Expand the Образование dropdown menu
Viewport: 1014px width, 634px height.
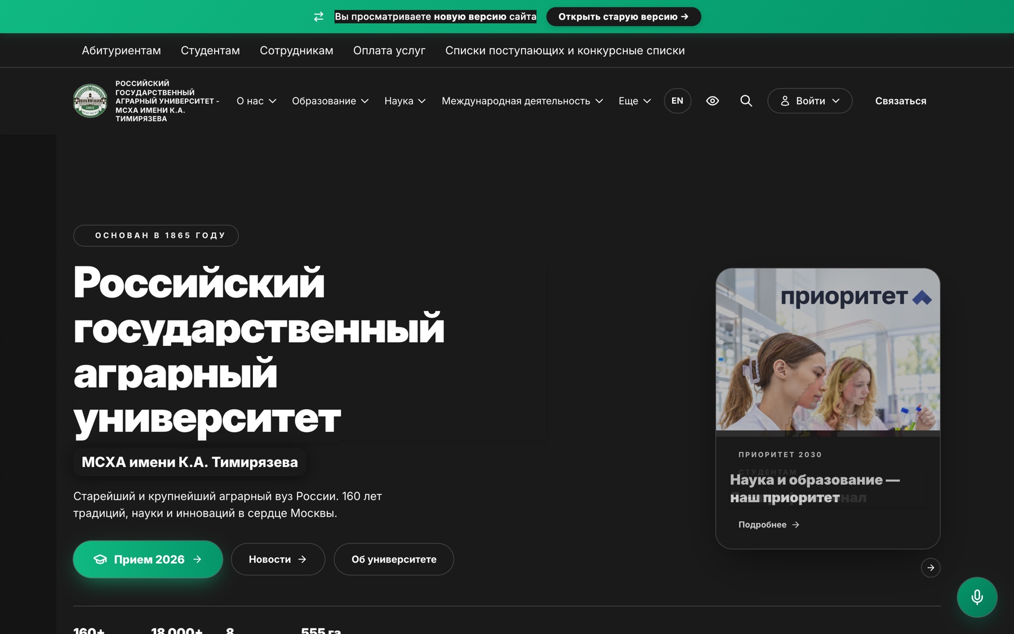point(330,101)
